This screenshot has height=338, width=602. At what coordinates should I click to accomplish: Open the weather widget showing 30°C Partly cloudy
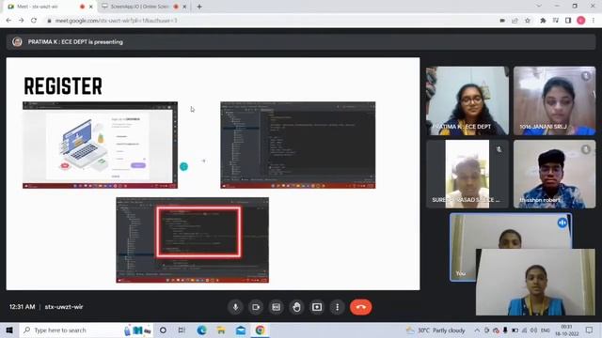[x=436, y=330]
